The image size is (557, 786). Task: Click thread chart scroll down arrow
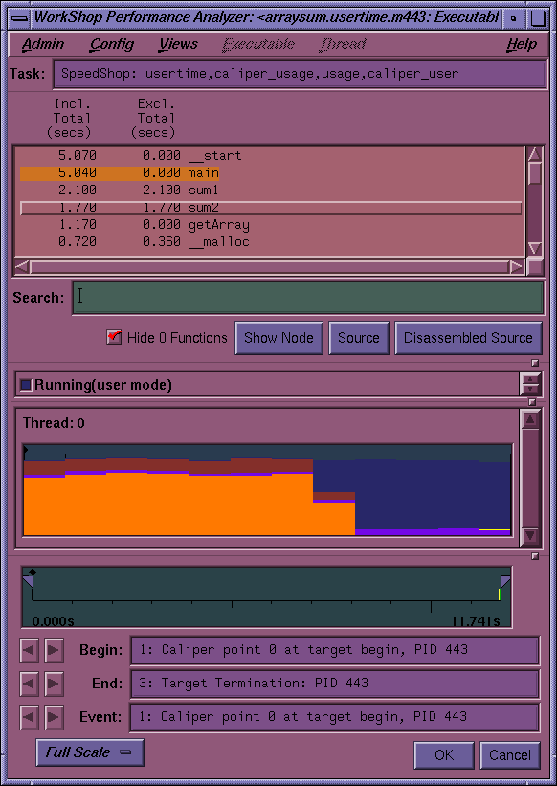[x=530, y=536]
